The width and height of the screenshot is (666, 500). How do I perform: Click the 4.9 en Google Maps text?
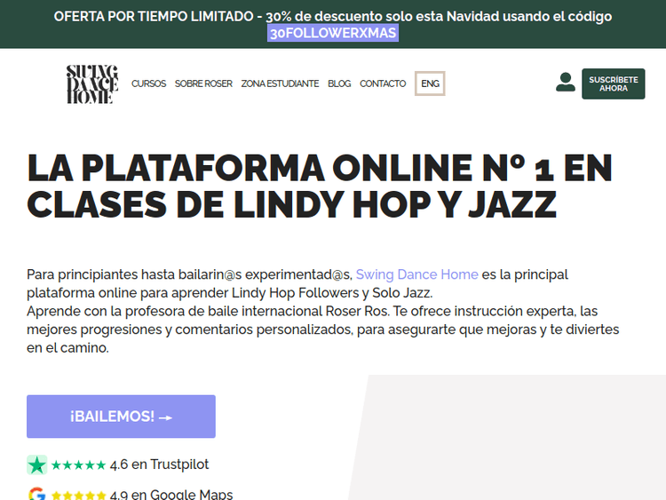pyautogui.click(x=171, y=495)
